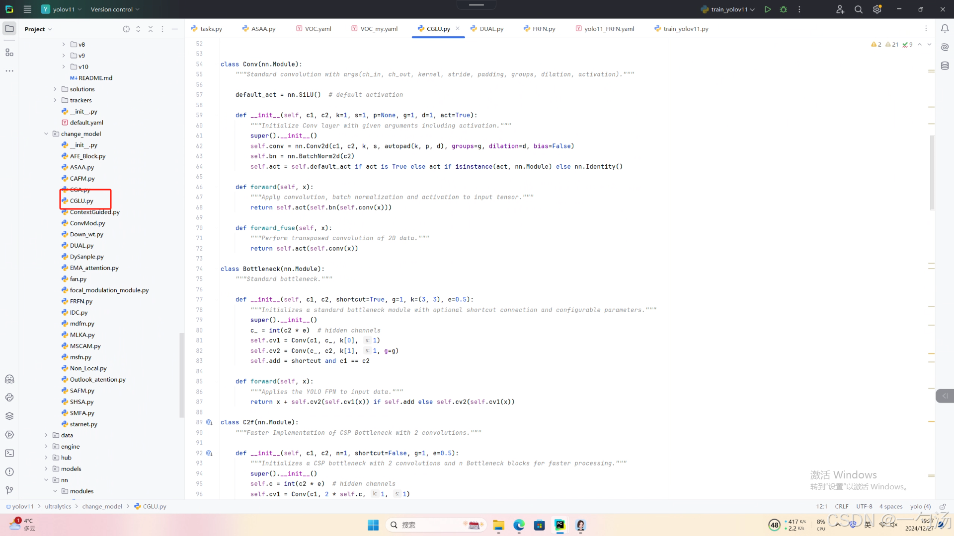954x536 pixels.
Task: Toggle the read-only lock in status bar
Action: [943, 506]
